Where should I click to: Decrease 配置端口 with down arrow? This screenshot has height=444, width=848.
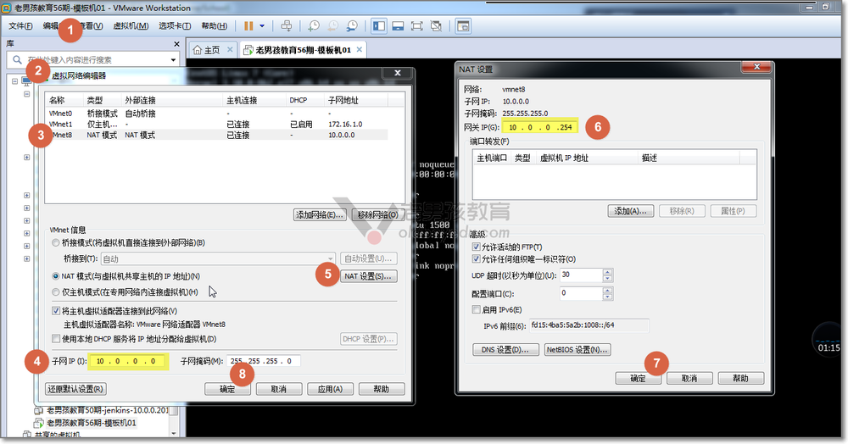coord(607,297)
